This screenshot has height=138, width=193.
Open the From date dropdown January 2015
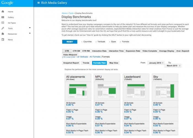click(x=156, y=63)
